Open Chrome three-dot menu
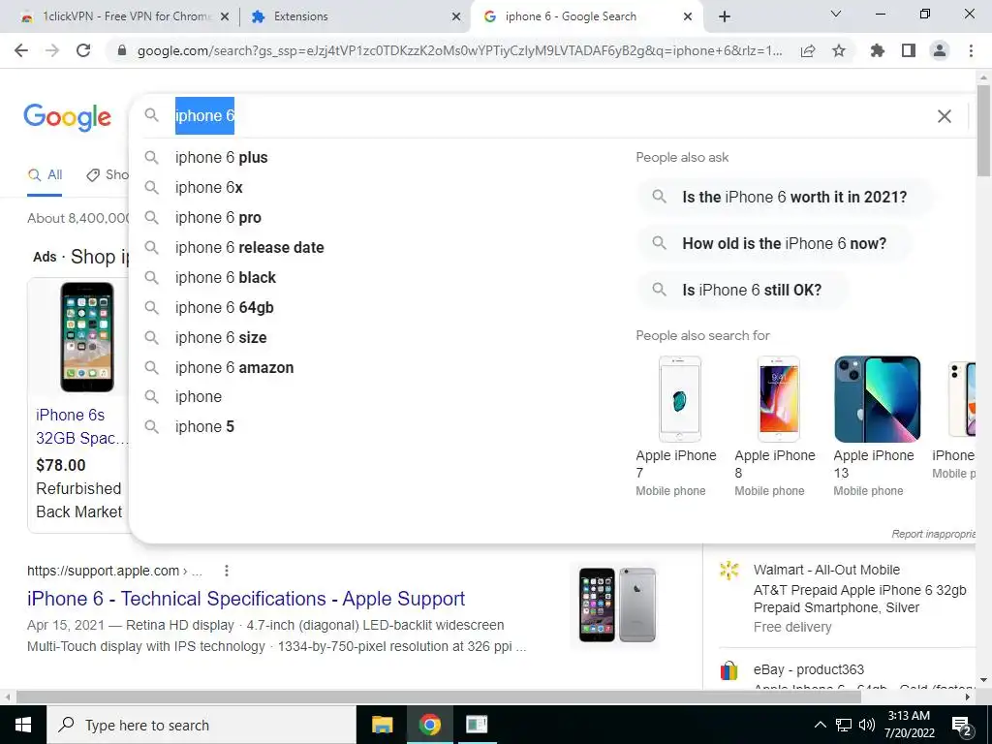 click(971, 50)
